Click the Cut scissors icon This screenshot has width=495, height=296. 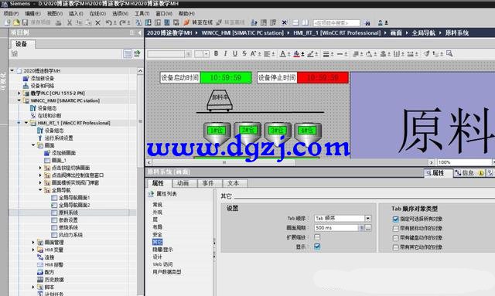pos(70,22)
